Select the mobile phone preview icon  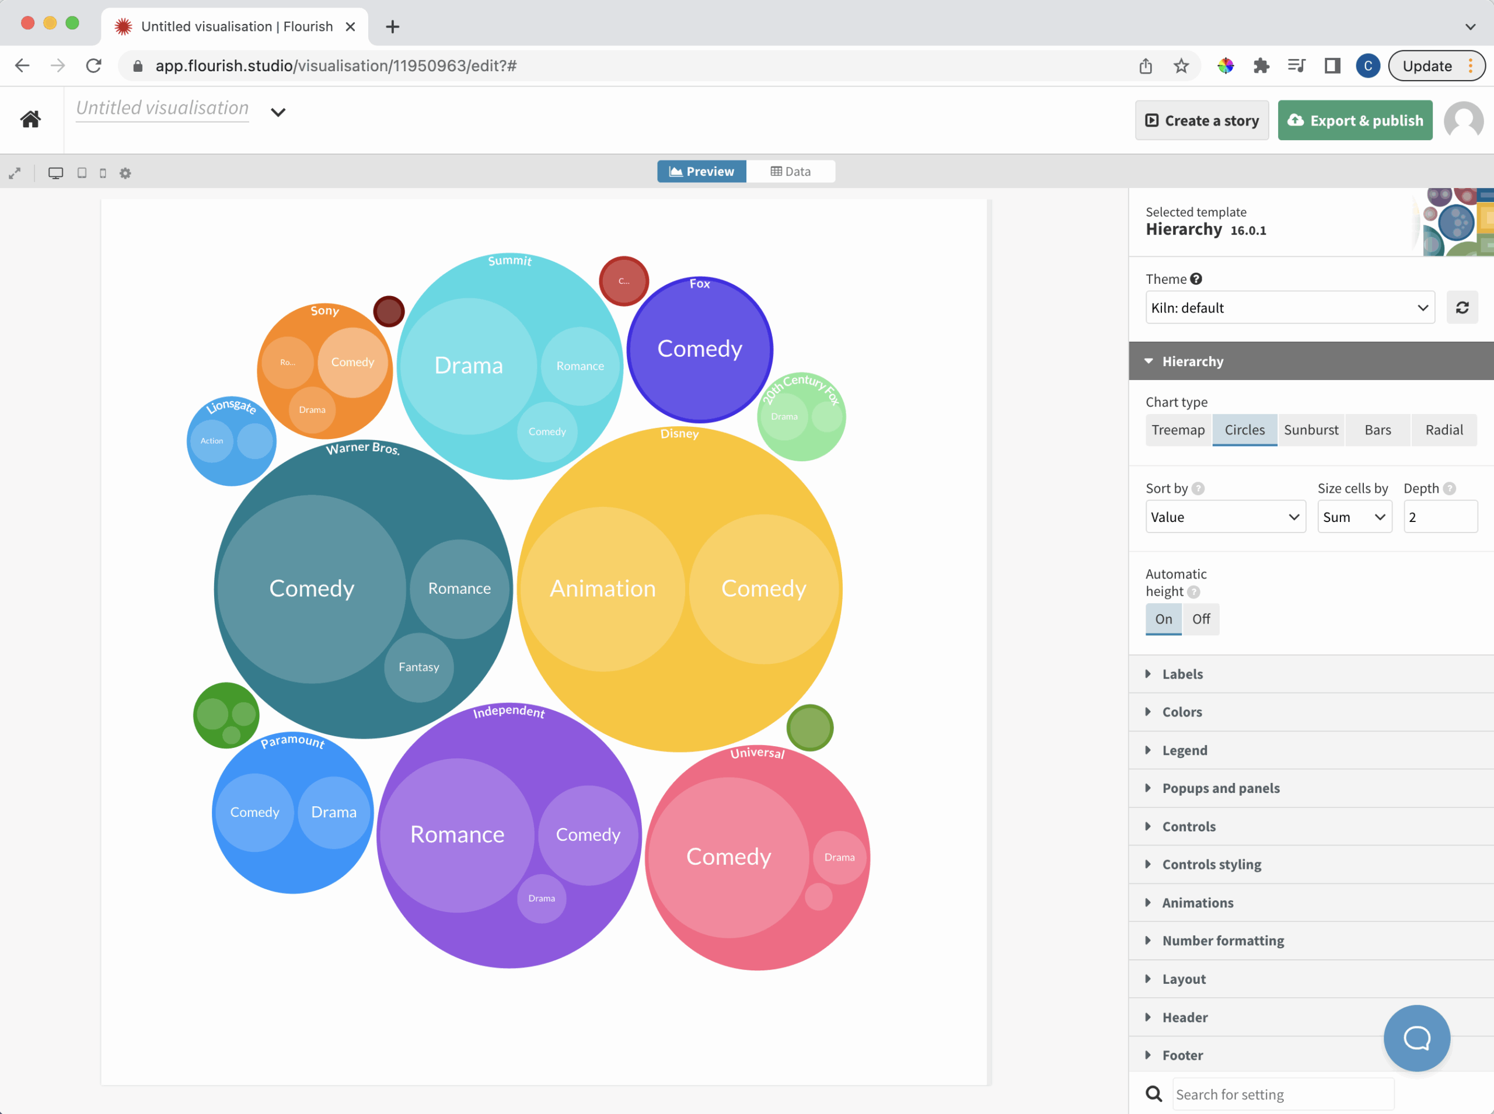[x=103, y=173]
